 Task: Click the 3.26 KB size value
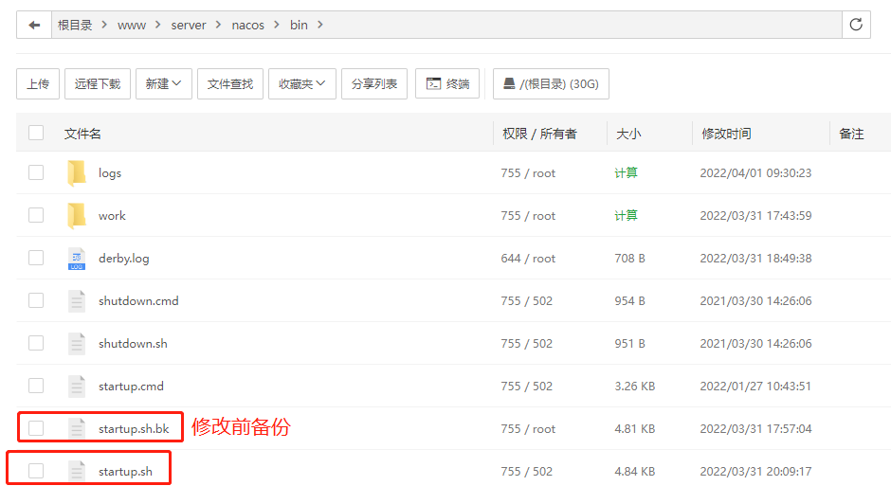click(x=635, y=387)
